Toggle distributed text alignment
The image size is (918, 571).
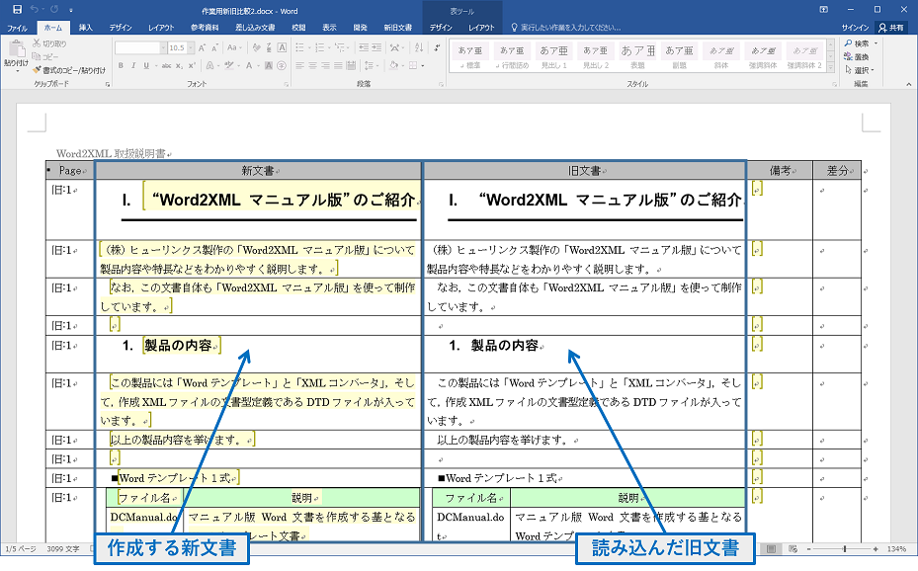(x=351, y=65)
